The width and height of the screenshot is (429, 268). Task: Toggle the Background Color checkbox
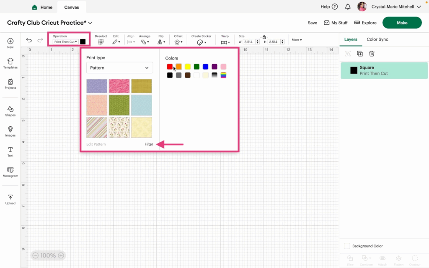(347, 246)
